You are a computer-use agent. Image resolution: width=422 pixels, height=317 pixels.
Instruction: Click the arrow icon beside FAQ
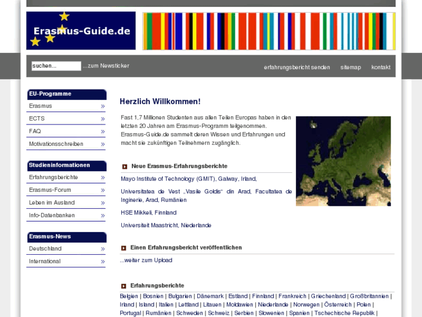tap(103, 131)
